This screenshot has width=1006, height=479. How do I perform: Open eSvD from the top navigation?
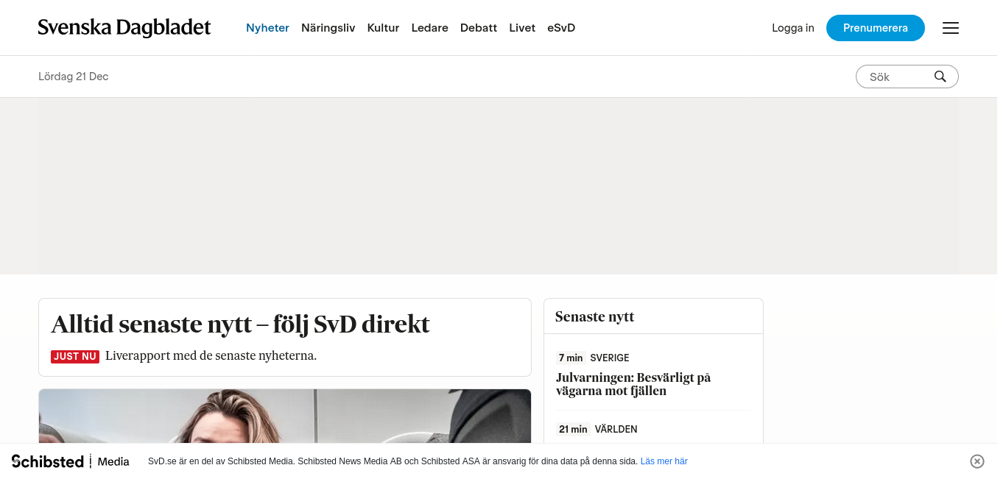(561, 28)
